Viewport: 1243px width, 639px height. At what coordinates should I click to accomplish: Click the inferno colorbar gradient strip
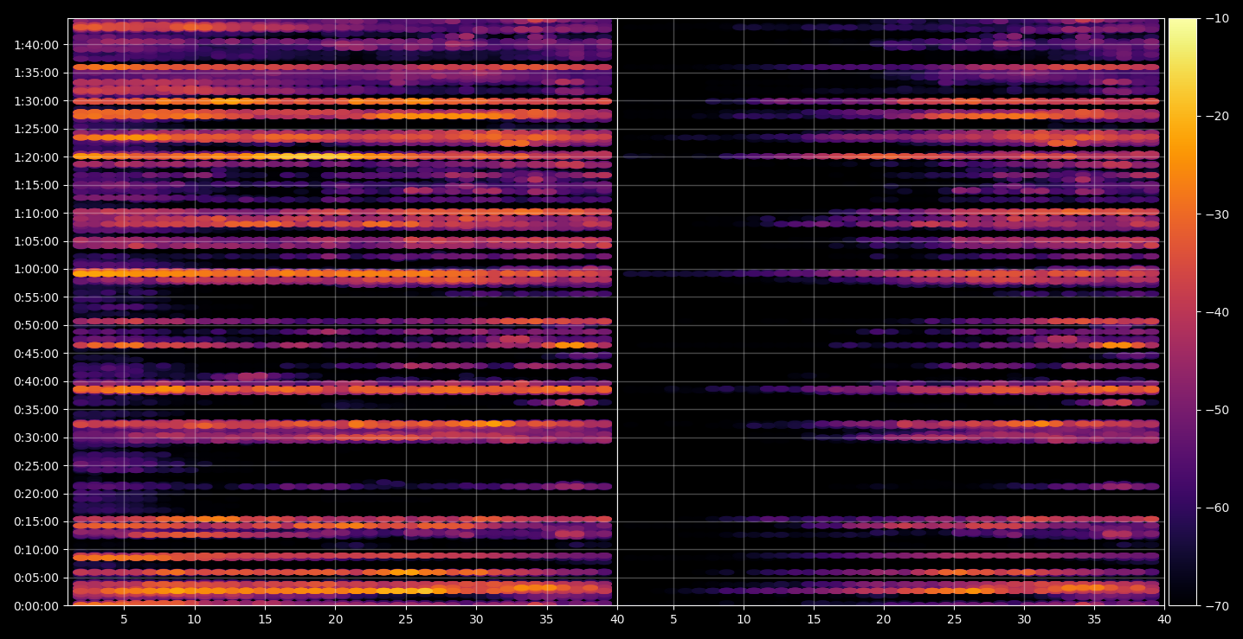(1182, 312)
